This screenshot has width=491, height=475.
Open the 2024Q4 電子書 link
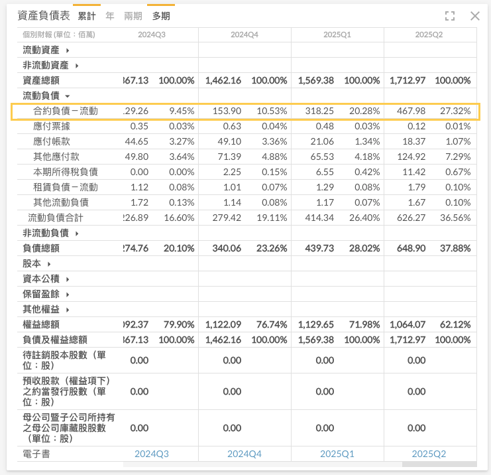point(244,454)
